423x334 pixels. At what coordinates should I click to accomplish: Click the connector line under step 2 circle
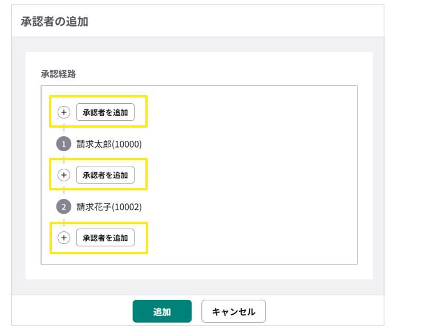click(x=64, y=220)
